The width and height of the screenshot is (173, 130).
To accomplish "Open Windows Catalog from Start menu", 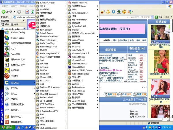I will [x=19, y=32].
